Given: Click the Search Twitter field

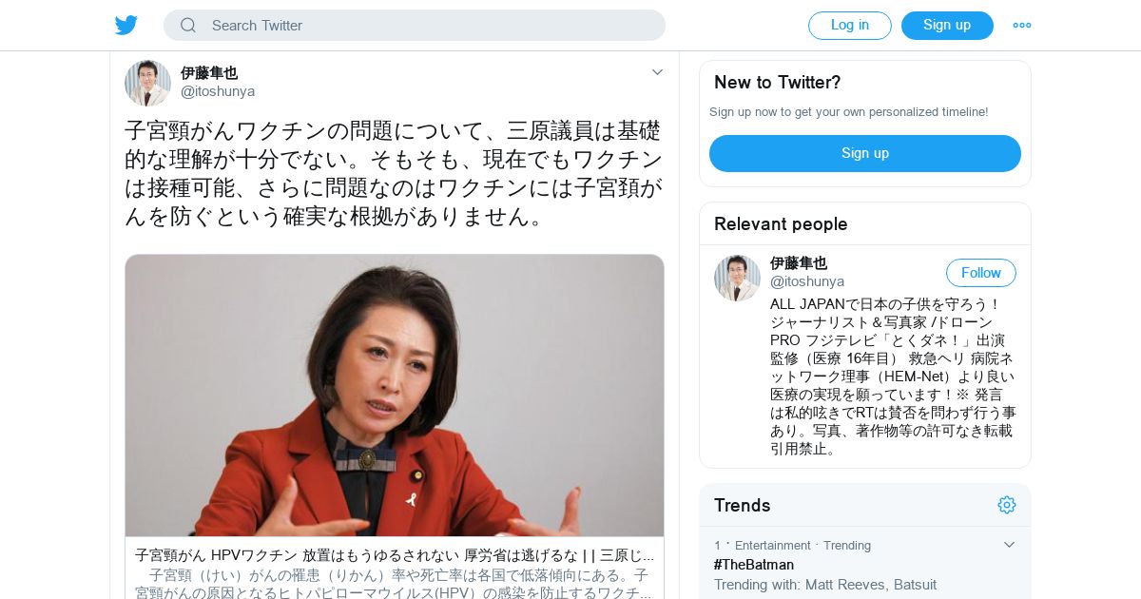Looking at the screenshot, I should click(x=415, y=26).
